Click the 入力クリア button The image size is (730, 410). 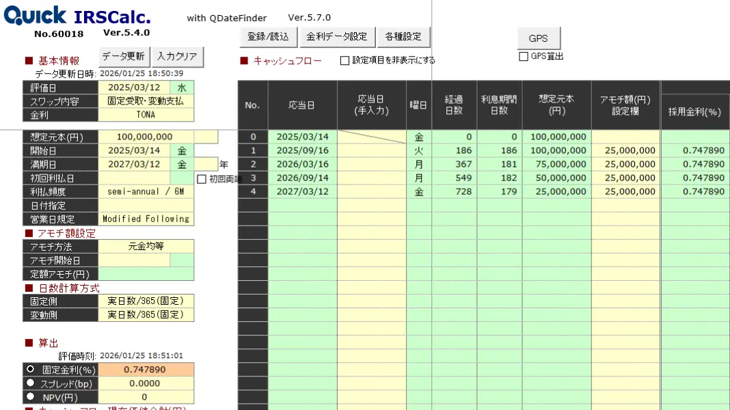(x=177, y=56)
